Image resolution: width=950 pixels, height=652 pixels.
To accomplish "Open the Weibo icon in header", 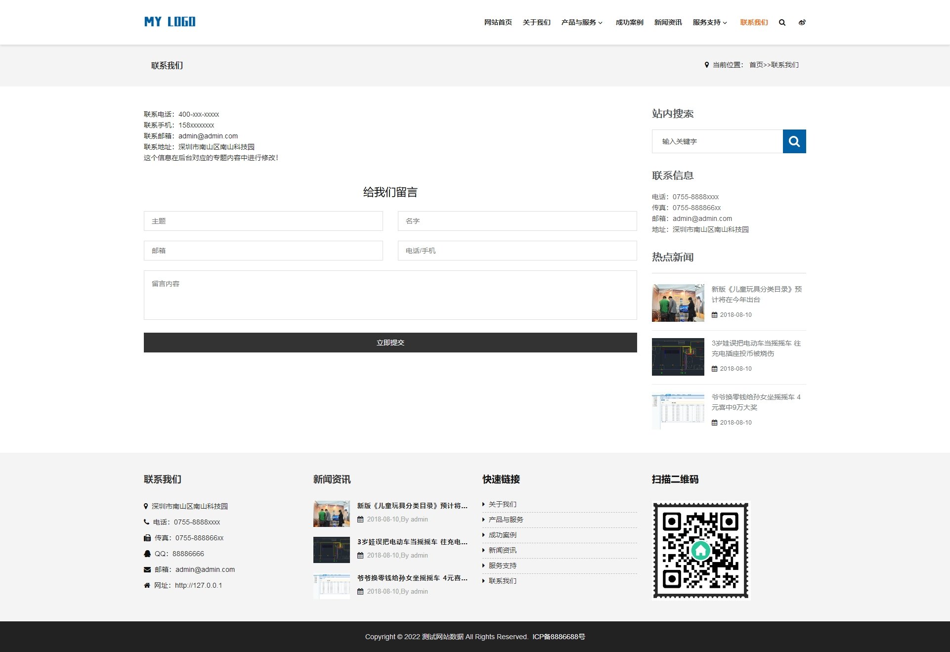I will pos(802,22).
